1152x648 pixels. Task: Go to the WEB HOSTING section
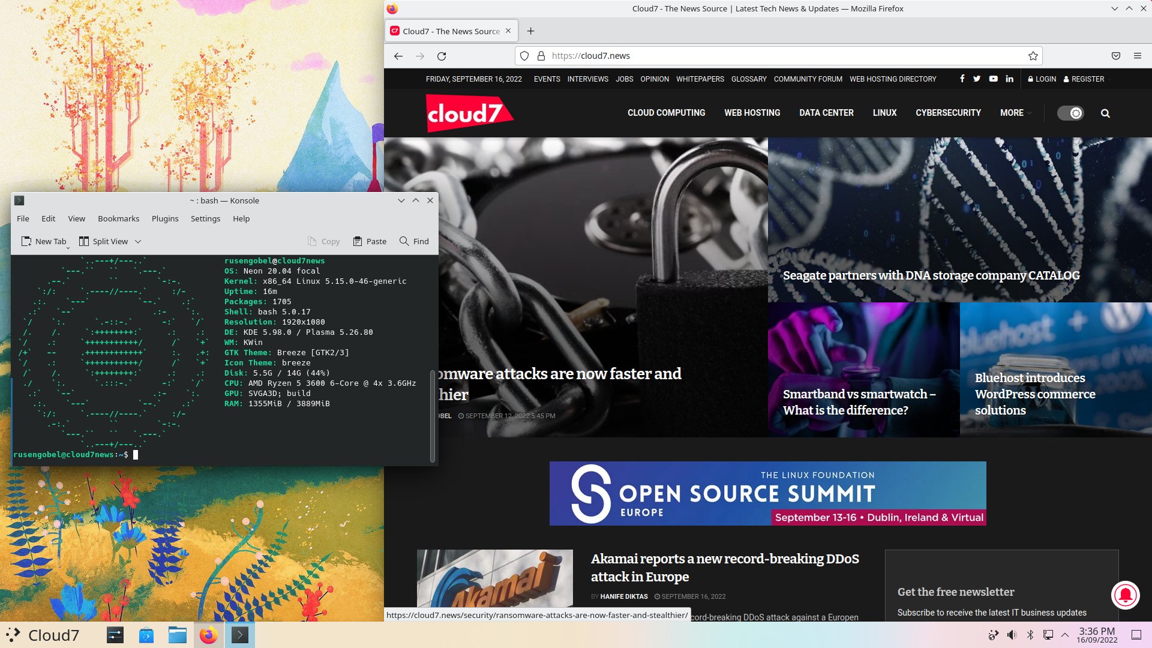pos(752,113)
